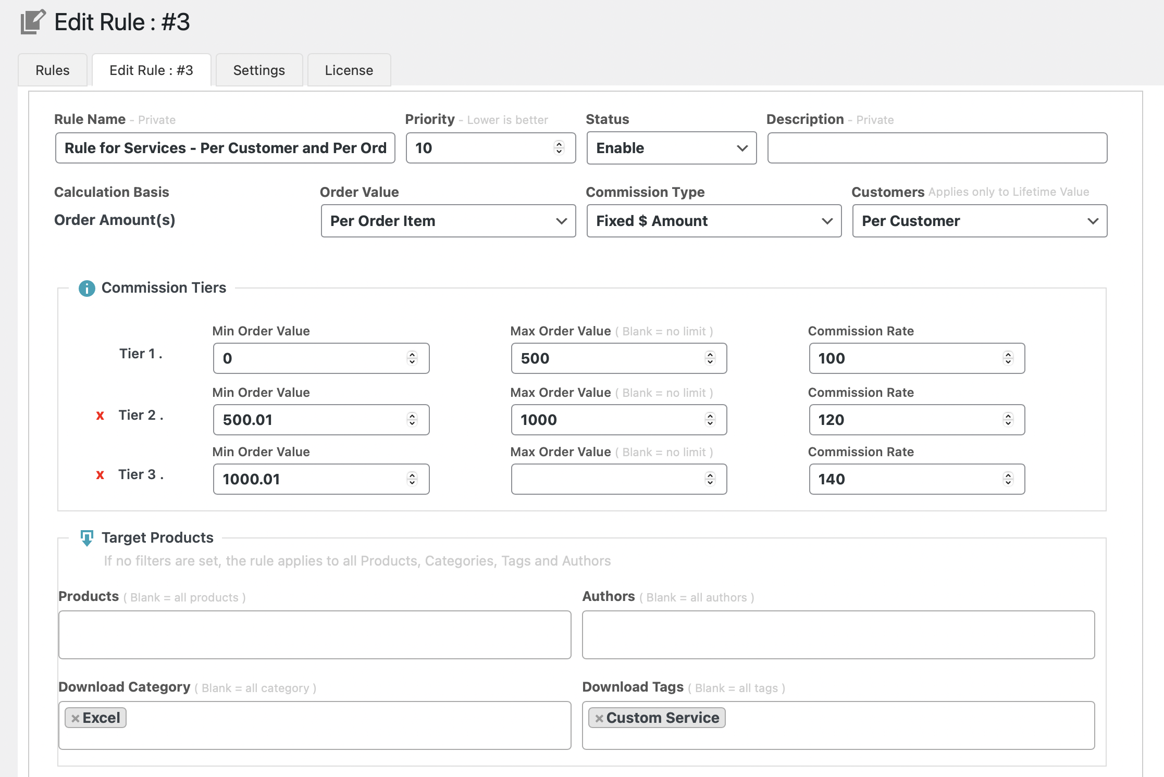Viewport: 1164px width, 777px height.
Task: Open the Settings tab
Action: [259, 70]
